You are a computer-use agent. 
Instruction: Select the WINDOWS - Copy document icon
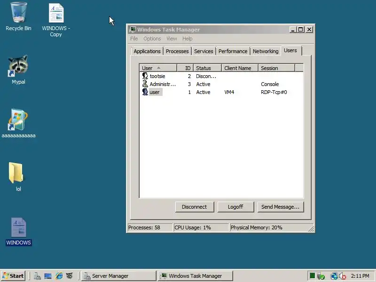point(56,20)
